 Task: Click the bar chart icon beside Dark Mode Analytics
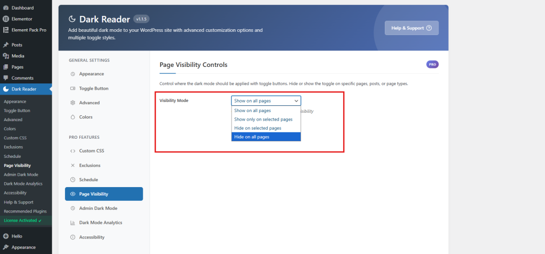point(72,223)
